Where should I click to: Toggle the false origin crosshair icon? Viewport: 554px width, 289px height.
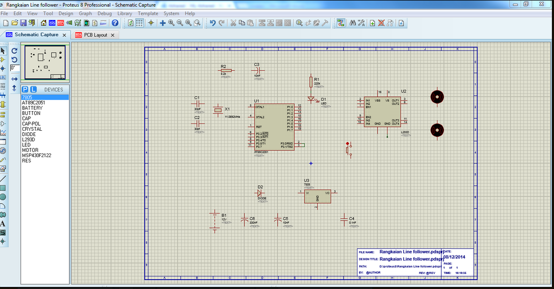point(151,23)
